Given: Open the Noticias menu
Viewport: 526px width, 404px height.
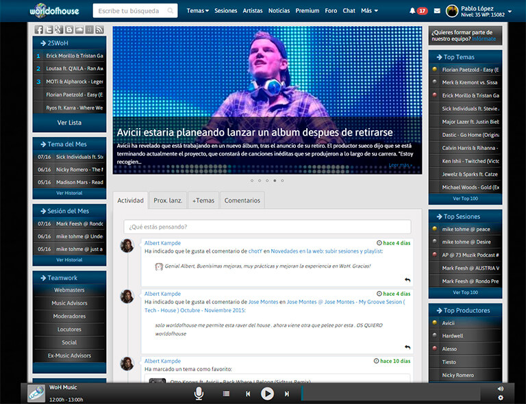Looking at the screenshot, I should coord(279,11).
